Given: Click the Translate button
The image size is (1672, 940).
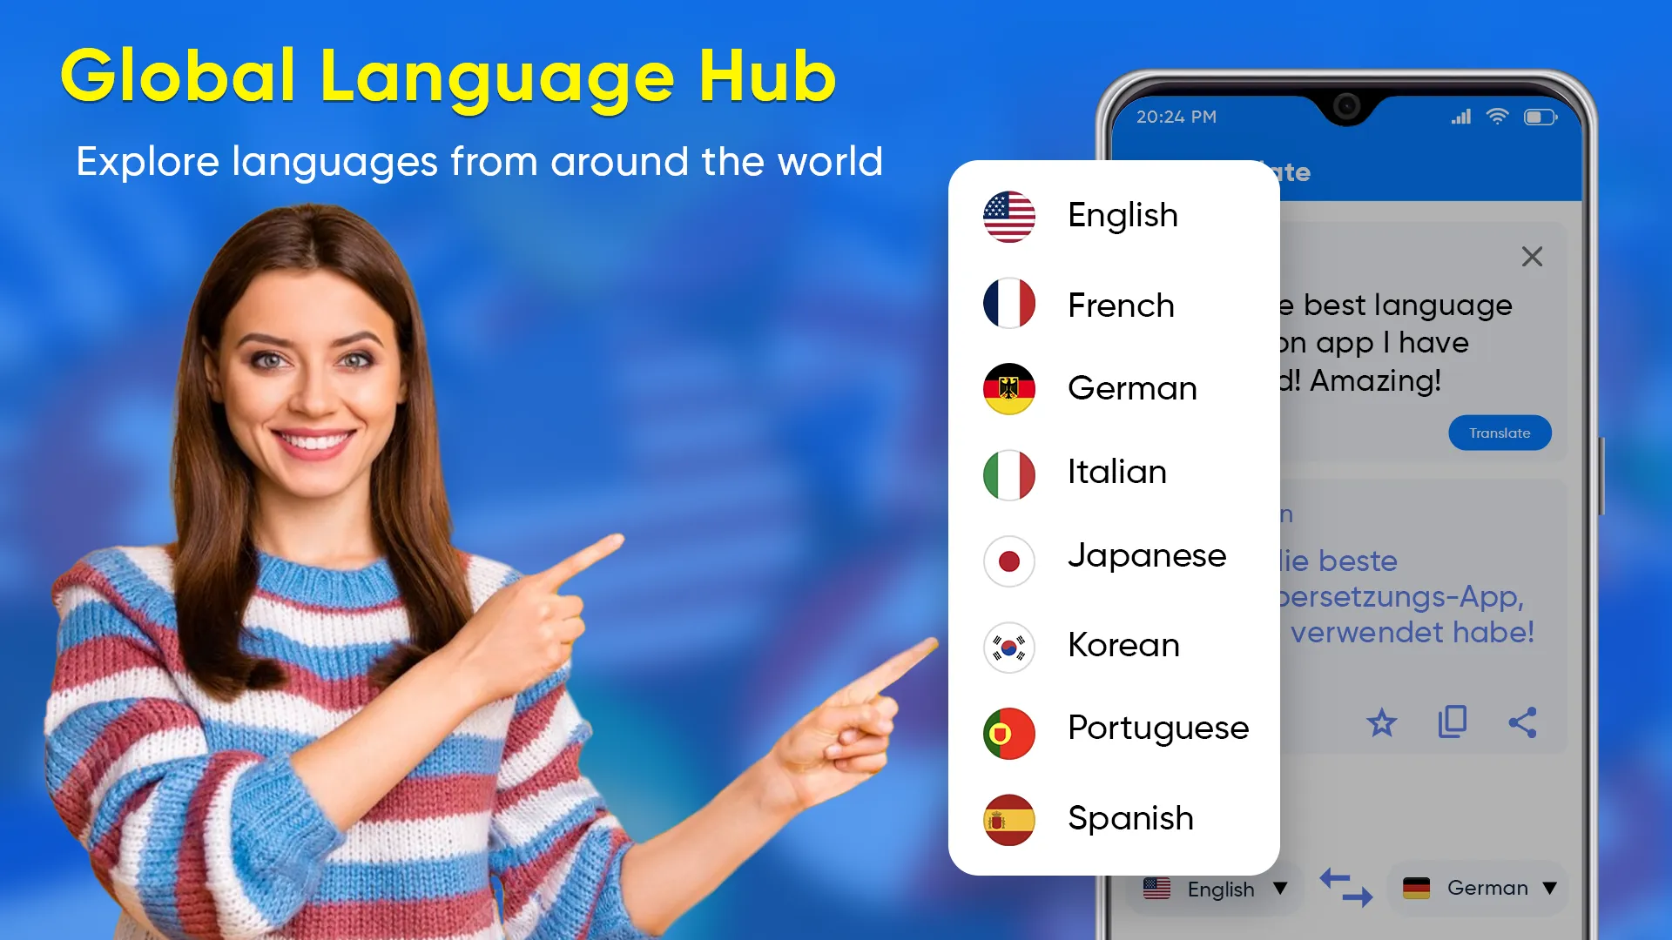Looking at the screenshot, I should (x=1500, y=433).
